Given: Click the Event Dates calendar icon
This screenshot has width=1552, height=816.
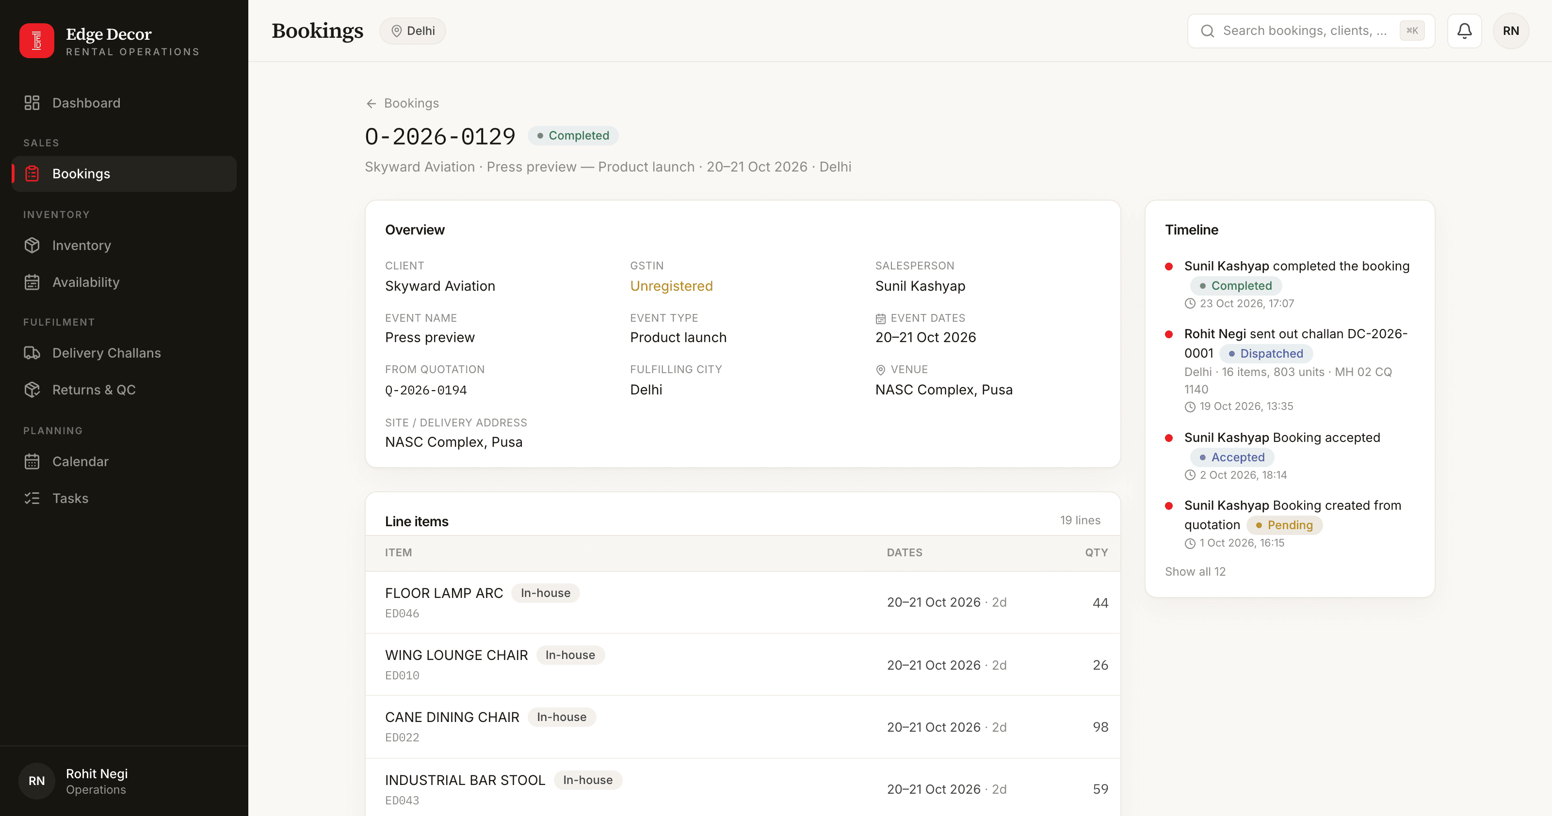Looking at the screenshot, I should coord(880,318).
